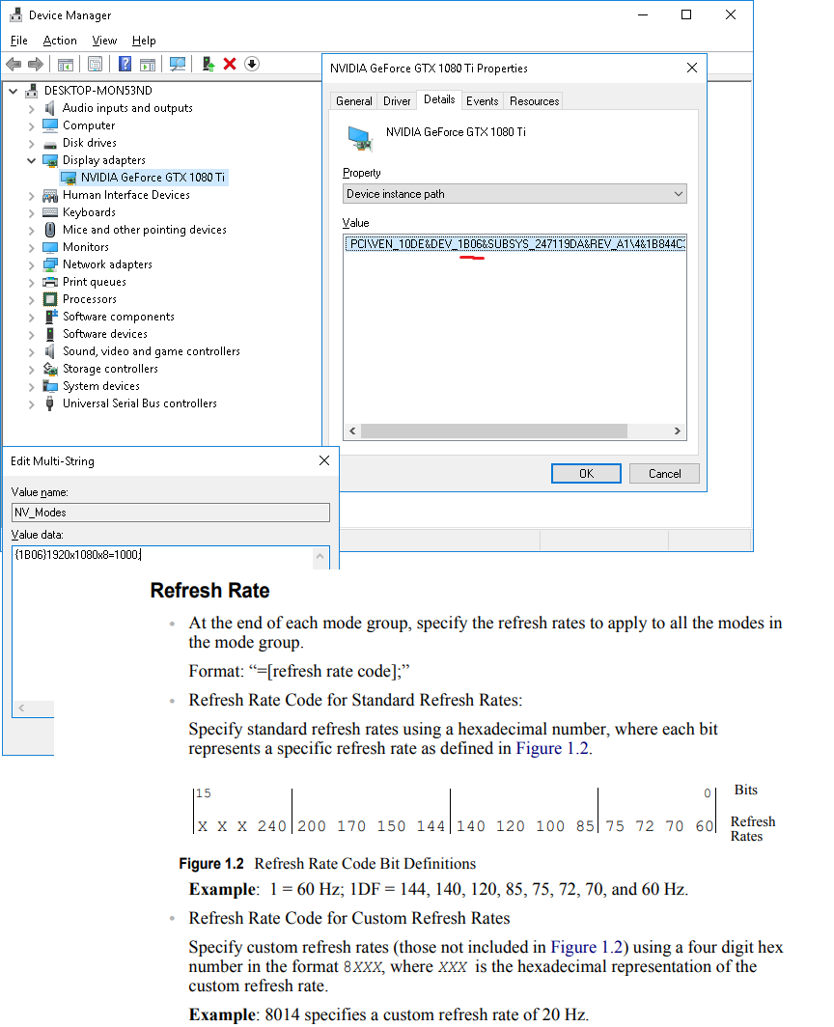Click the Network adapters icon
This screenshot has height=1027, width=834.
pos(50,264)
